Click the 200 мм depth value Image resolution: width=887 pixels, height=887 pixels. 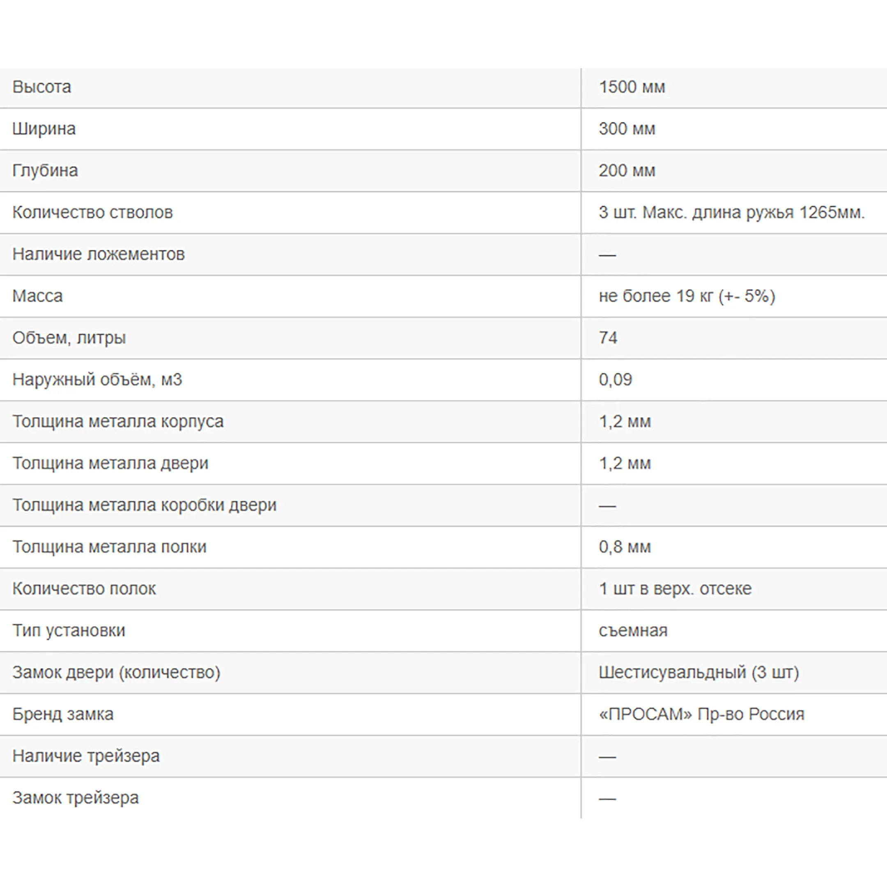pyautogui.click(x=627, y=171)
